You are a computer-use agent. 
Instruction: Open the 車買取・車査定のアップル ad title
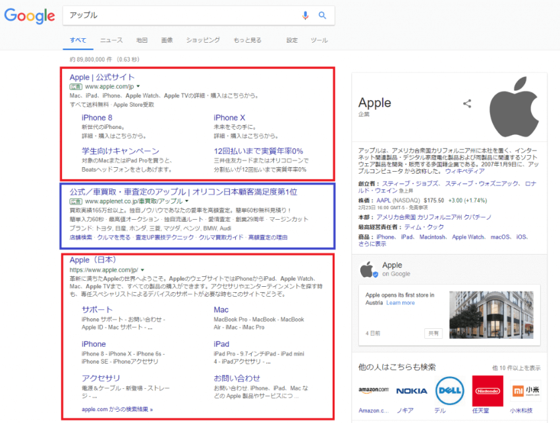click(183, 192)
